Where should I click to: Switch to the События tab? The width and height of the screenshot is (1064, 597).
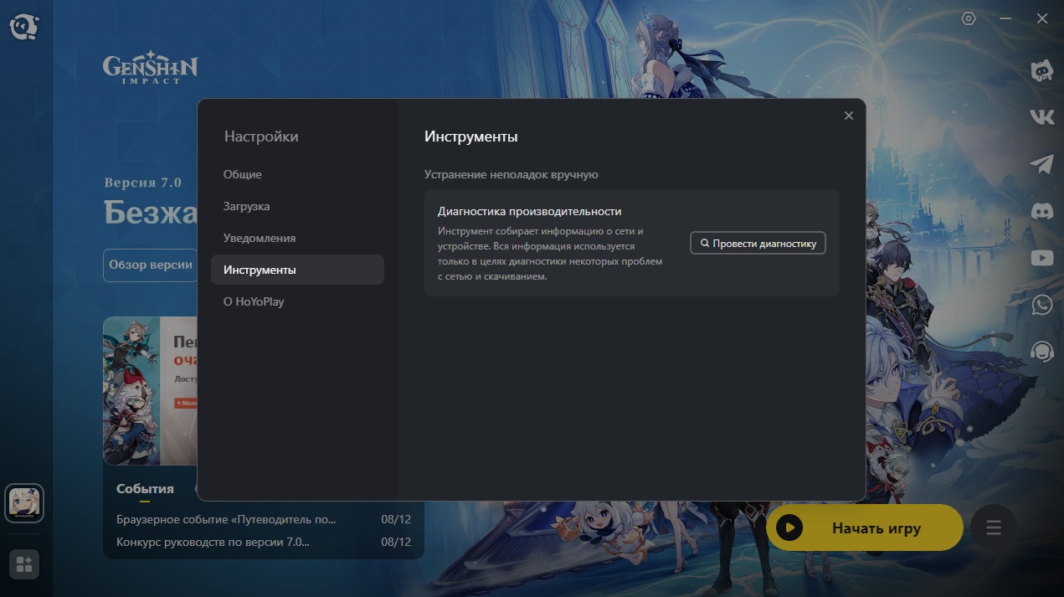point(145,489)
